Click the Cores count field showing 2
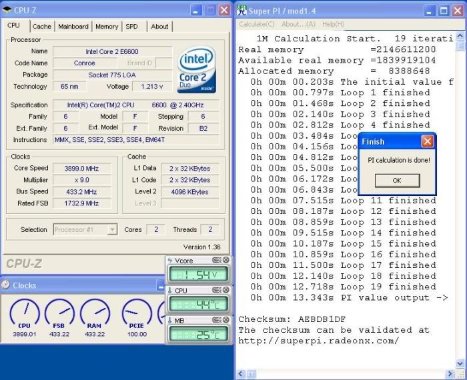This screenshot has width=467, height=380. click(x=156, y=229)
